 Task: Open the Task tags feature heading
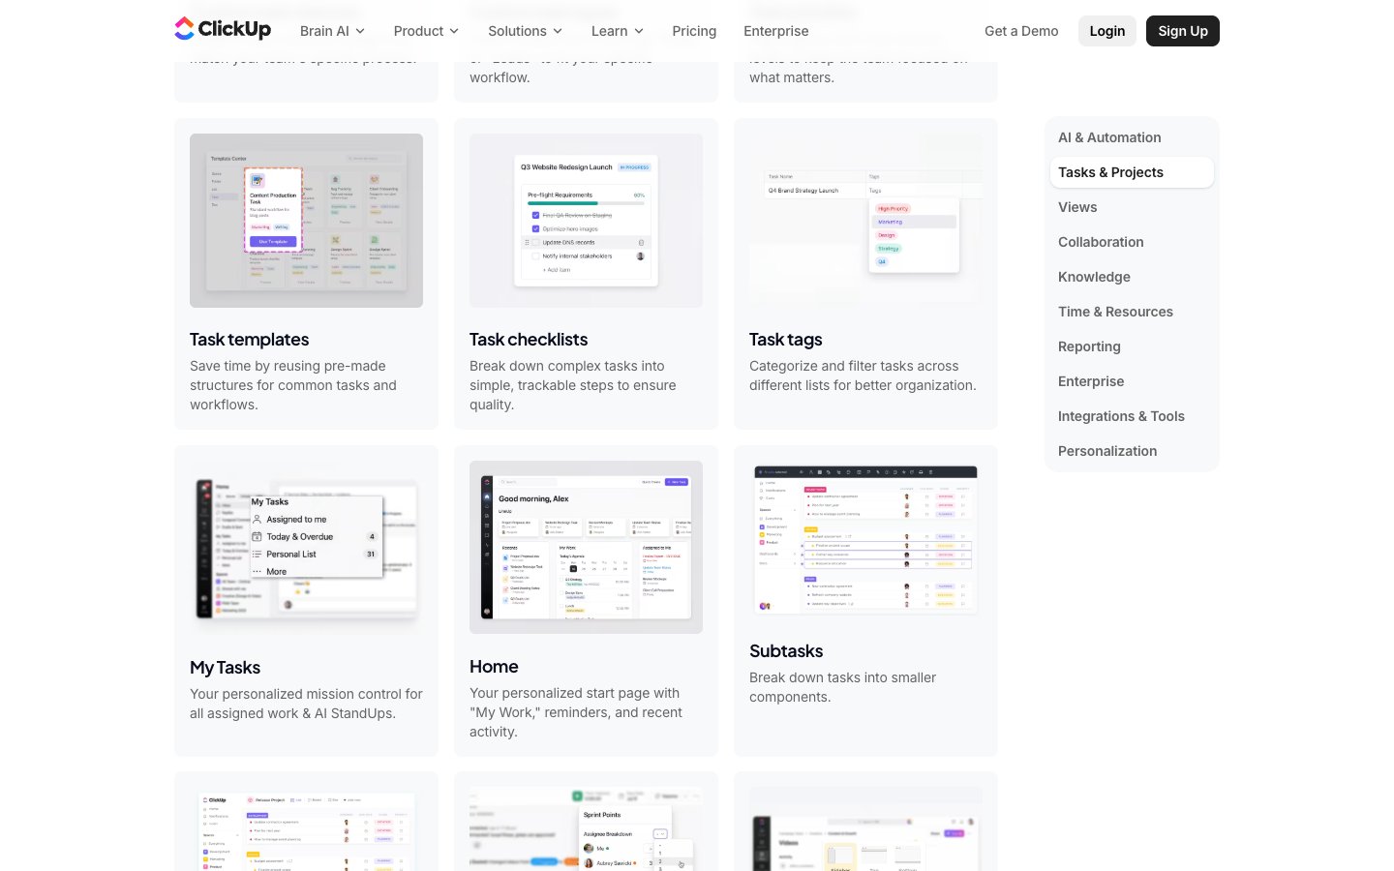(785, 340)
